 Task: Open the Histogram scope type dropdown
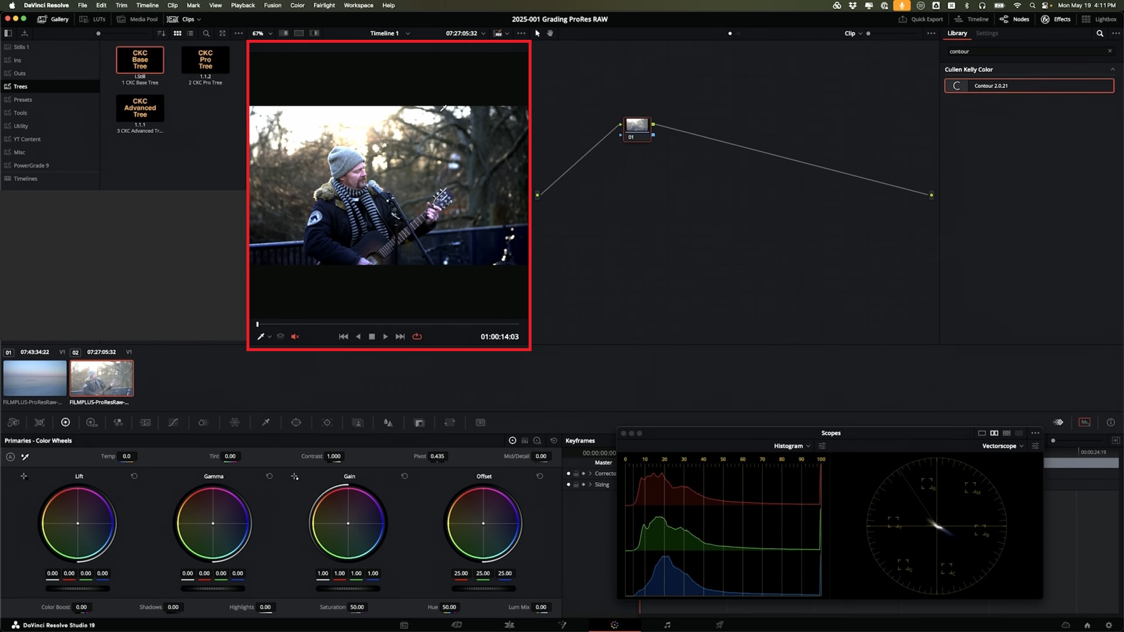pyautogui.click(x=792, y=446)
